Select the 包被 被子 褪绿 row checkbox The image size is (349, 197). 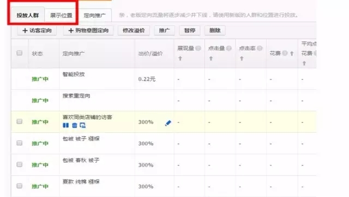pyautogui.click(x=20, y=143)
